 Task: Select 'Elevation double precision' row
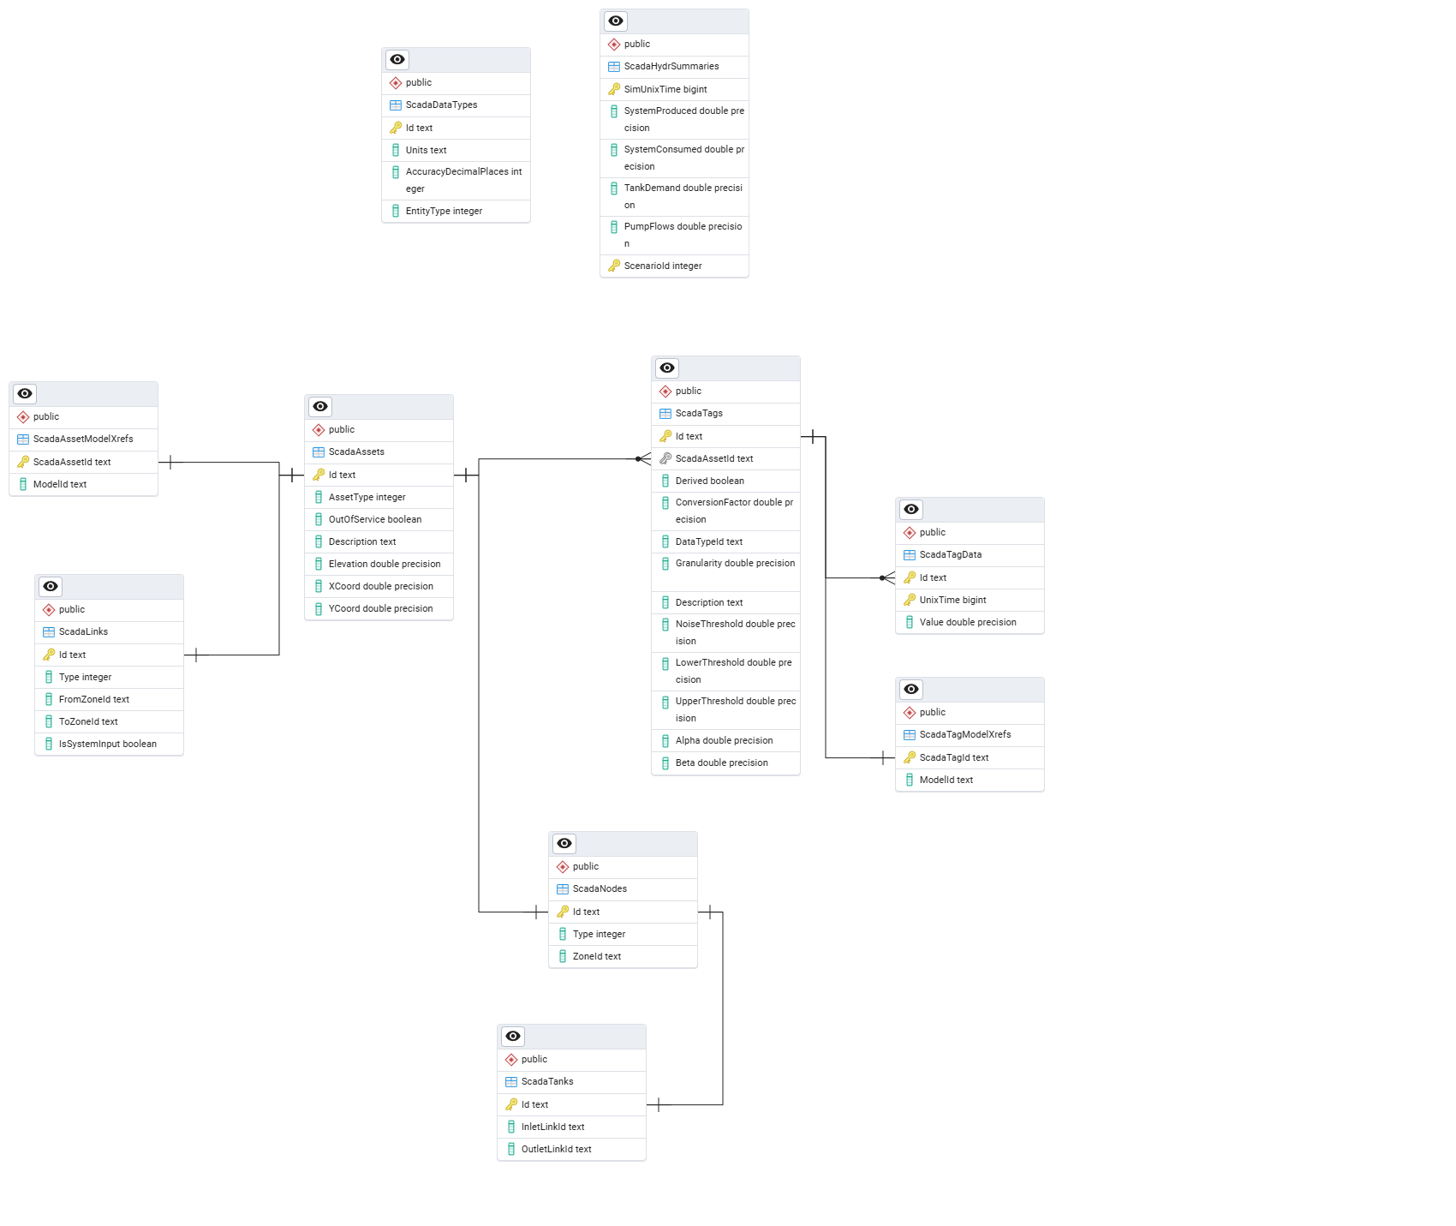pyautogui.click(x=379, y=564)
